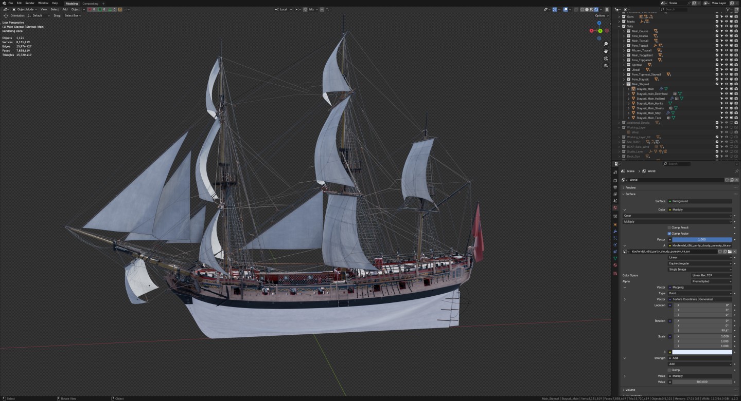Uncheck the Masts collection checkbox
The width and height of the screenshot is (741, 401).
click(x=717, y=22)
